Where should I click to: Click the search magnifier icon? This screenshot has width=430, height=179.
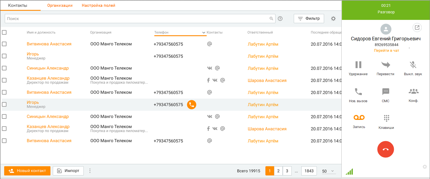click(x=271, y=19)
